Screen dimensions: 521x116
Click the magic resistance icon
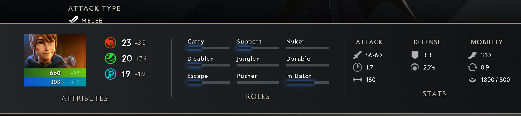coord(415,67)
